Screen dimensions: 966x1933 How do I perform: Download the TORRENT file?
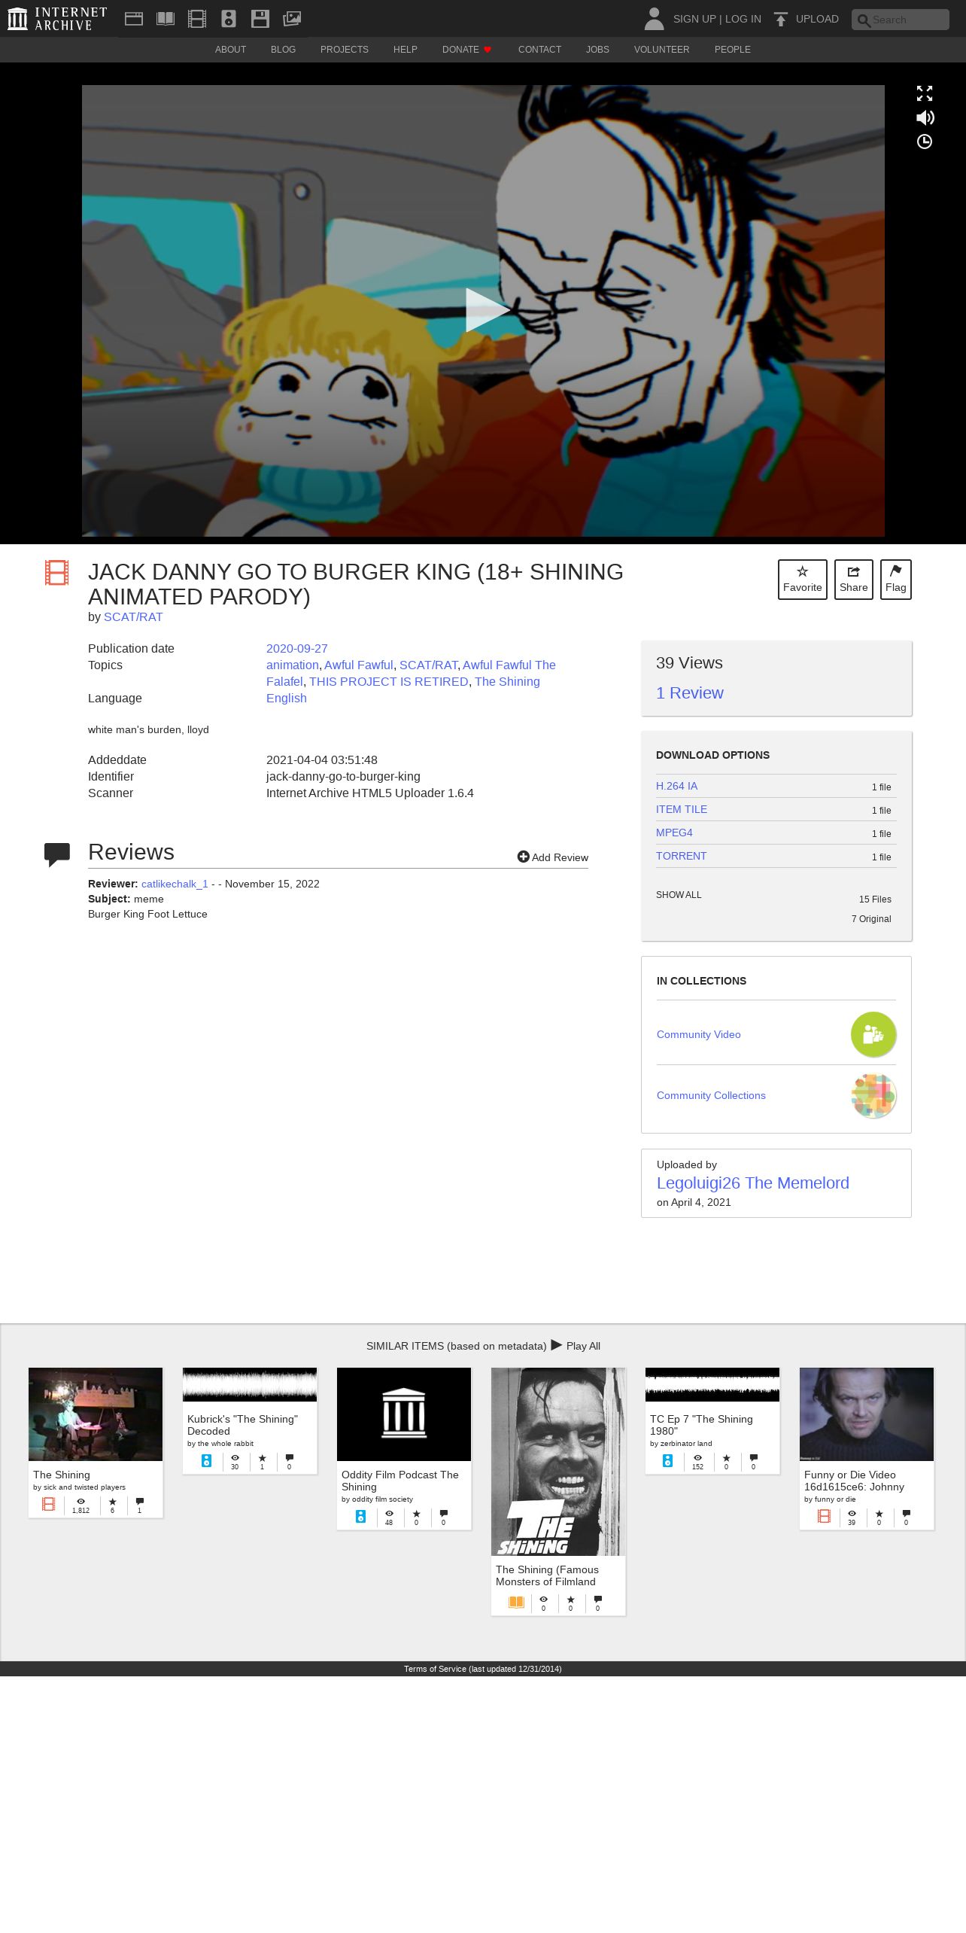682,856
